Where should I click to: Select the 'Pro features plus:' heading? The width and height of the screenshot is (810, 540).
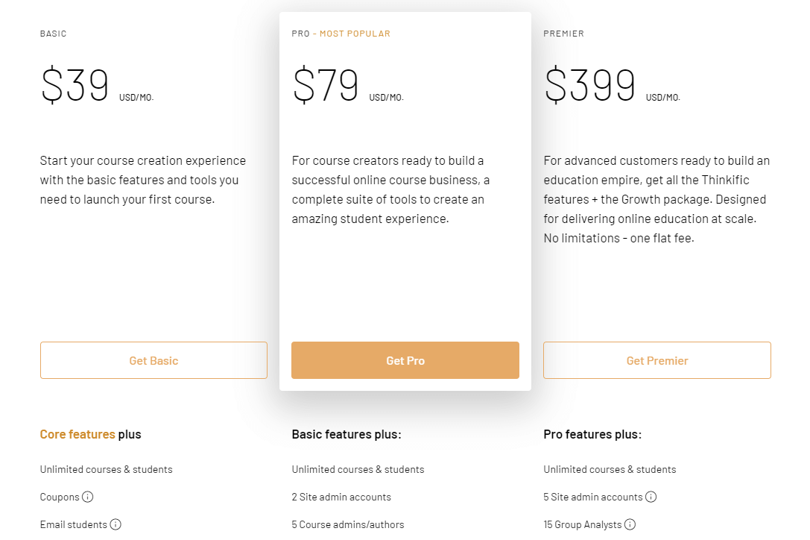(x=592, y=434)
